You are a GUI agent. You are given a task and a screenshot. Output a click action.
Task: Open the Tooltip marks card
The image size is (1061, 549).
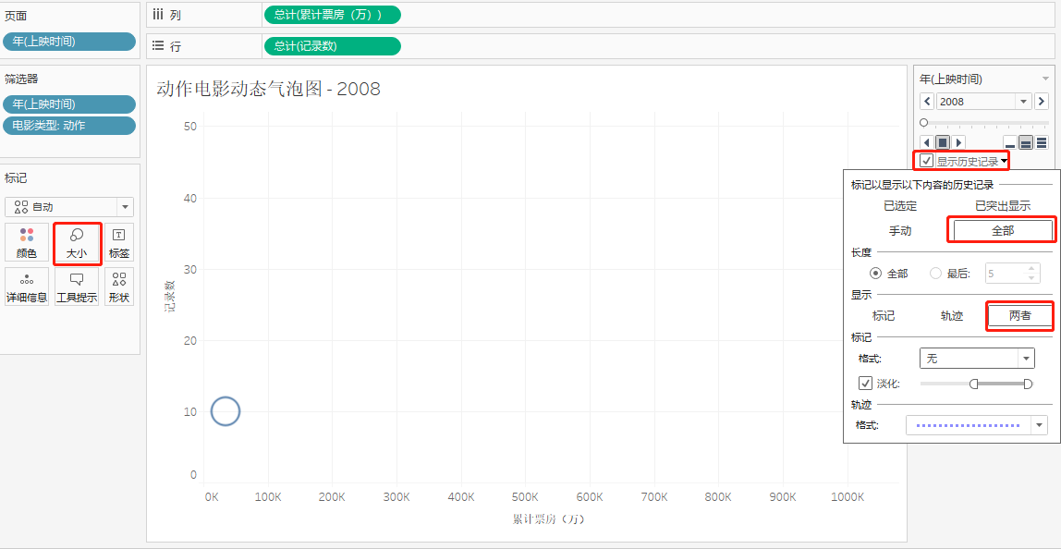[x=77, y=287]
